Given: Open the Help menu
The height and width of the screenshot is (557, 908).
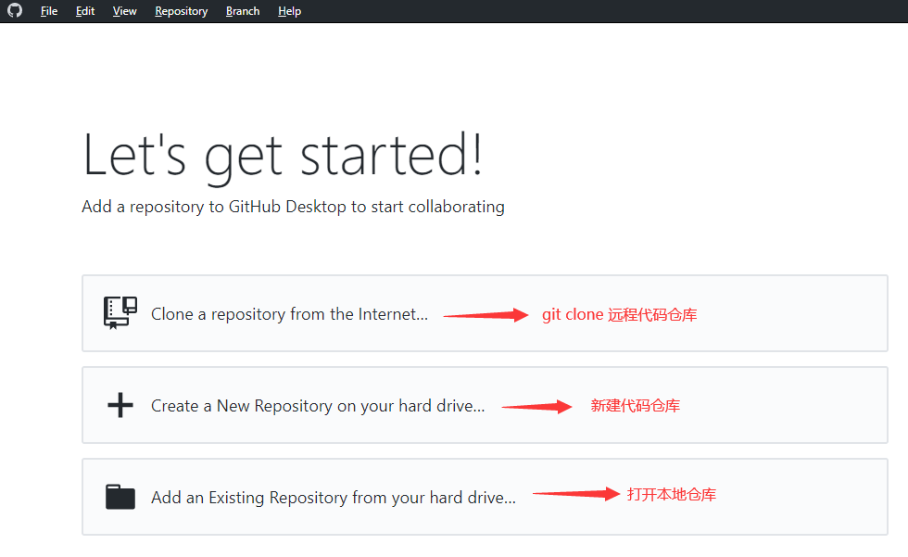Looking at the screenshot, I should (x=289, y=11).
